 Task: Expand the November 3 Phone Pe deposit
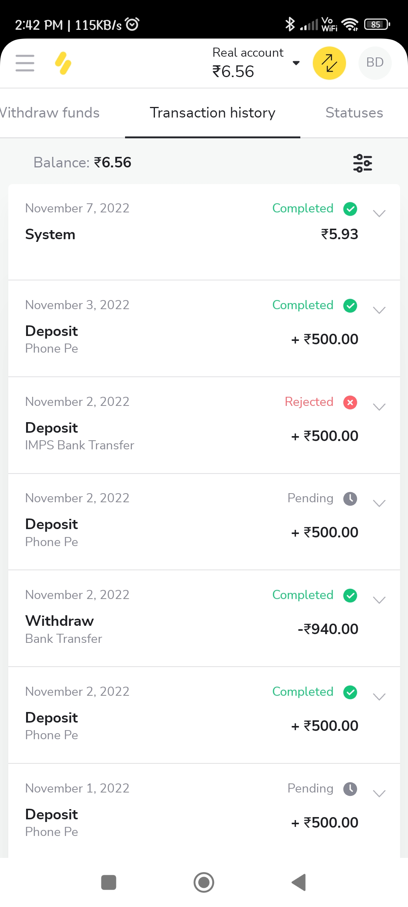click(379, 310)
